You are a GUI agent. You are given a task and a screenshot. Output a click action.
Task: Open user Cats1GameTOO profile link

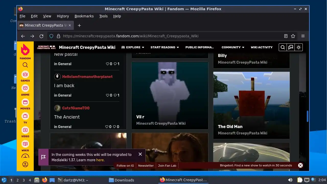pyautogui.click(x=76, y=108)
